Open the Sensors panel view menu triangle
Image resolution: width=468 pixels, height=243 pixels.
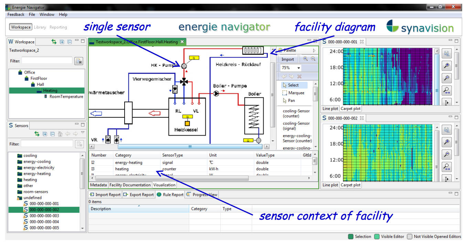click(x=83, y=133)
